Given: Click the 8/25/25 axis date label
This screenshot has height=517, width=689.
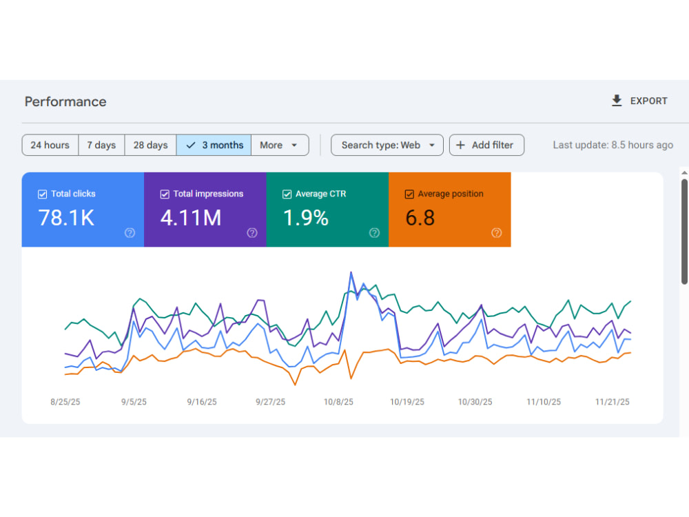Looking at the screenshot, I should pos(65,402).
